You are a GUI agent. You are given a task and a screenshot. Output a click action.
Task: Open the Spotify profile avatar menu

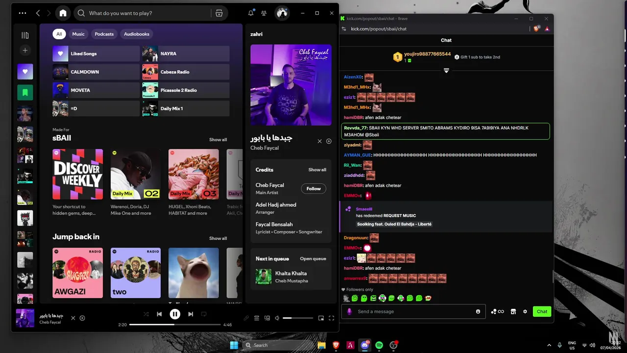(x=282, y=13)
